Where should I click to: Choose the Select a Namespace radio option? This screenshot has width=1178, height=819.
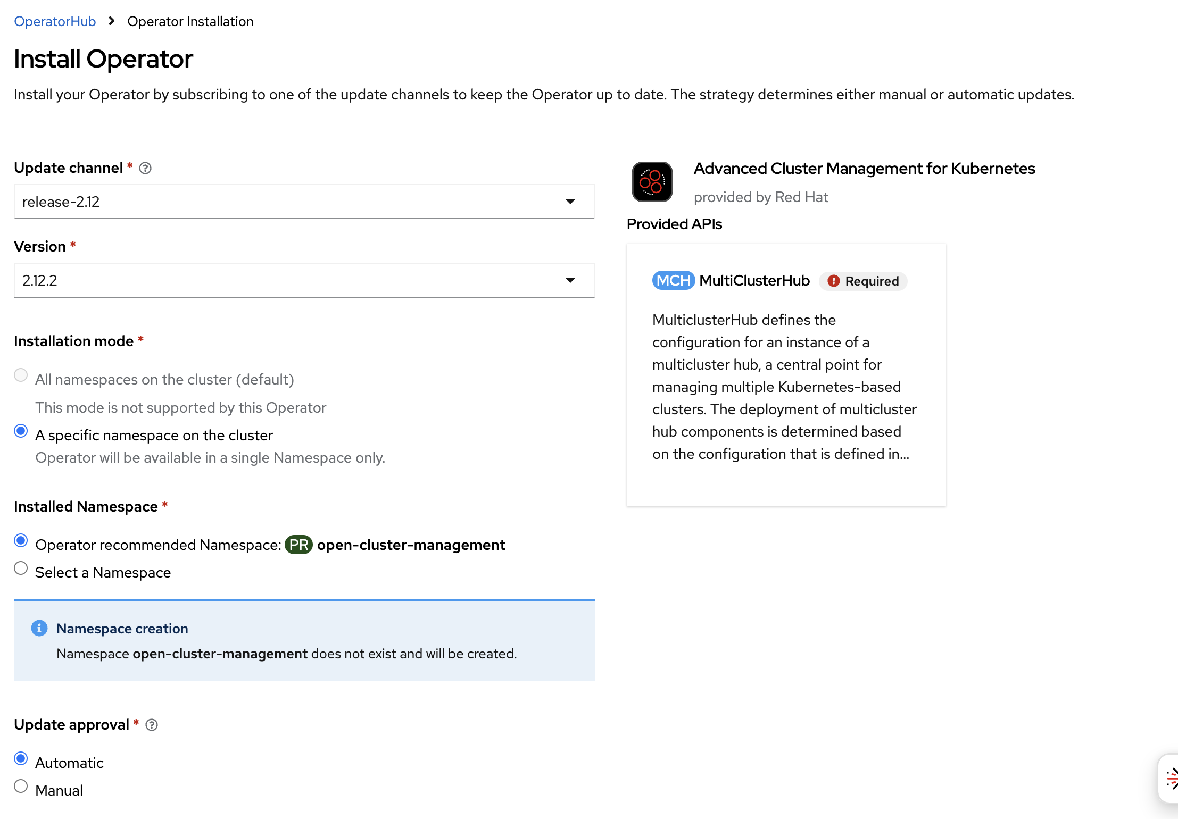tap(21, 568)
